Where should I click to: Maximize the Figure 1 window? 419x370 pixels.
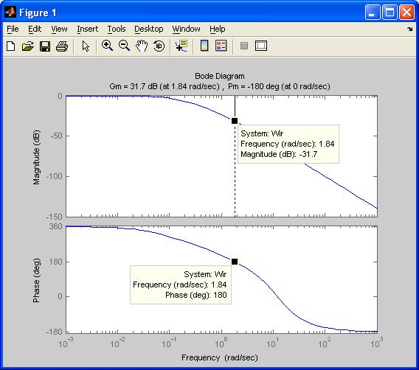click(x=389, y=13)
